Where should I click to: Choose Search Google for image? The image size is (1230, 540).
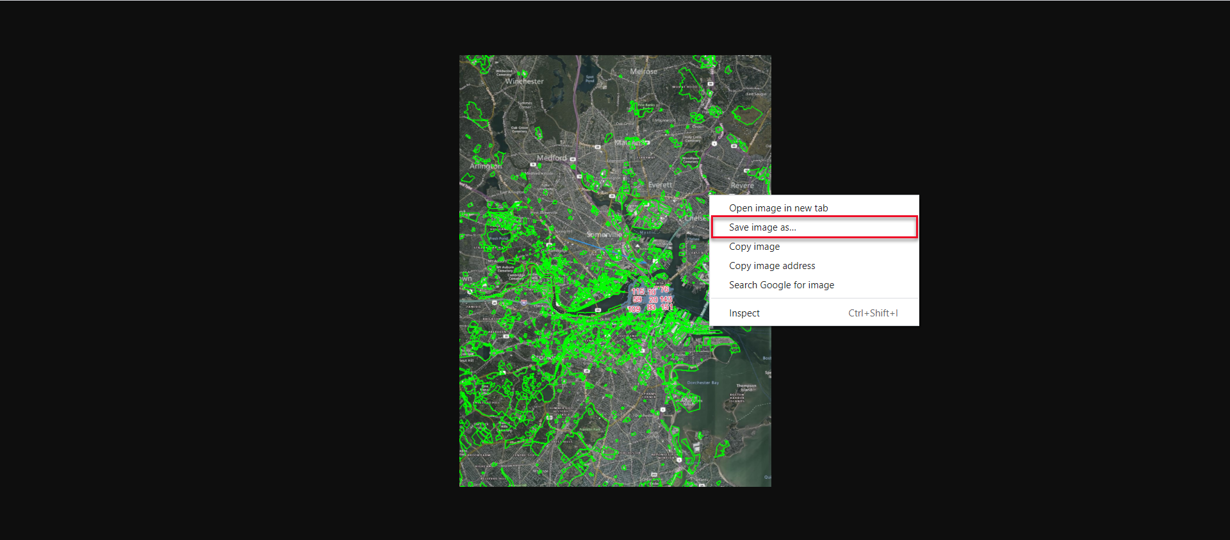781,285
